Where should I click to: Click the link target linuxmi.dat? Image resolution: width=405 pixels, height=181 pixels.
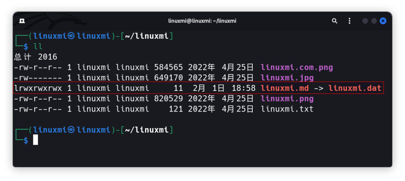point(355,88)
